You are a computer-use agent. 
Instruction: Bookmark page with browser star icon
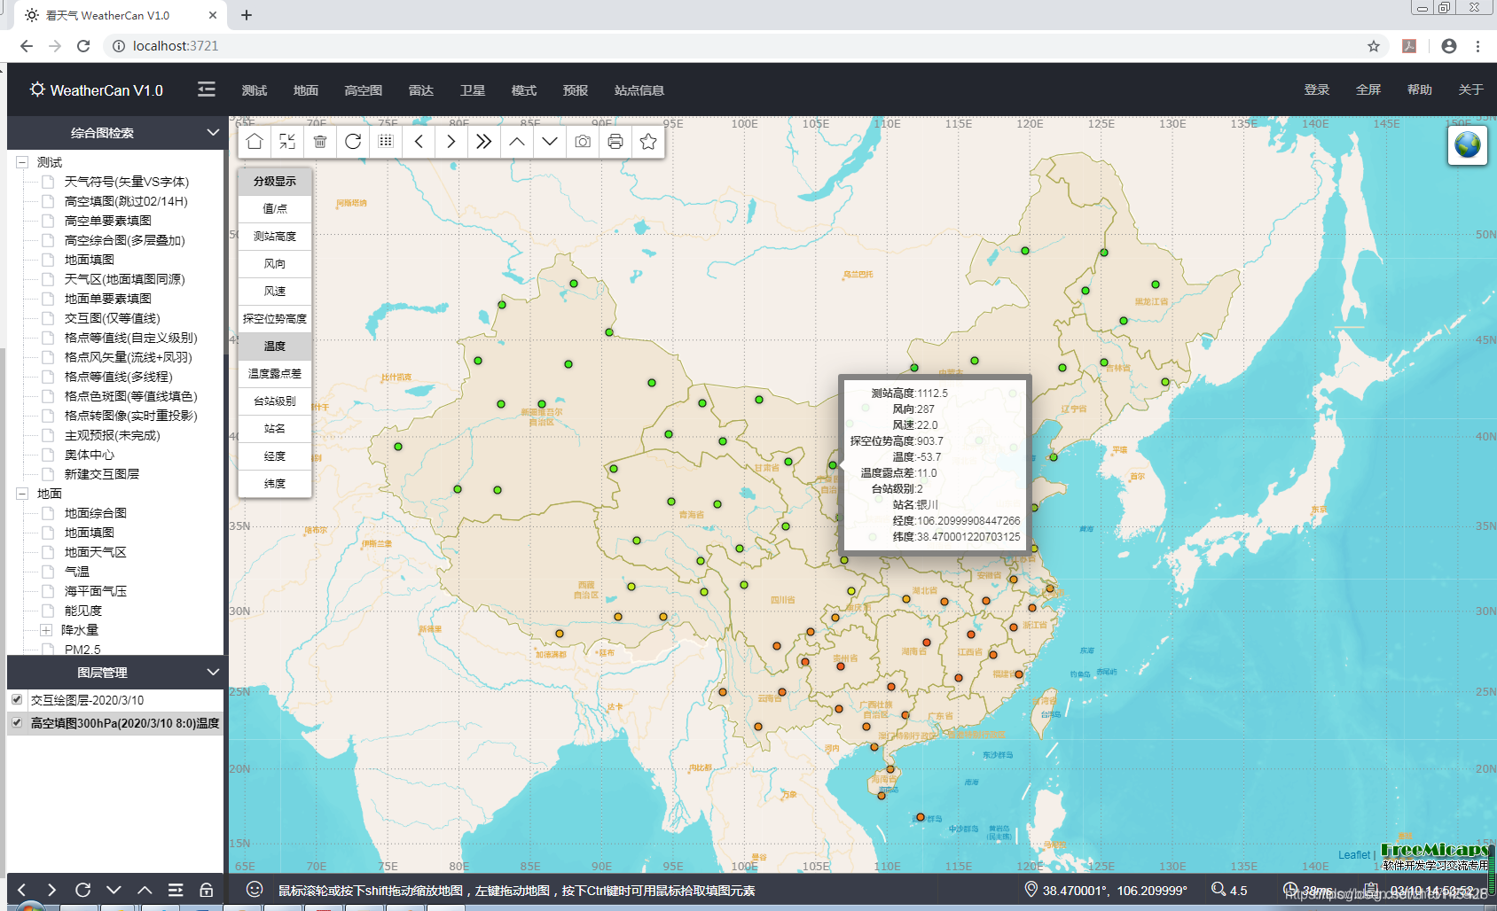pyautogui.click(x=1374, y=46)
